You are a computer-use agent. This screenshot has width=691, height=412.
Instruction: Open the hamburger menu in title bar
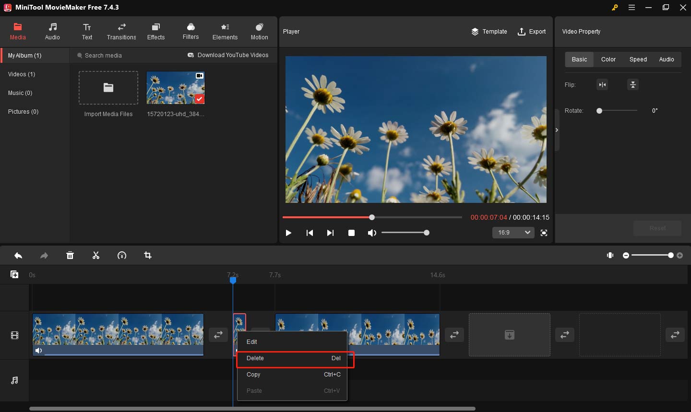click(x=631, y=8)
